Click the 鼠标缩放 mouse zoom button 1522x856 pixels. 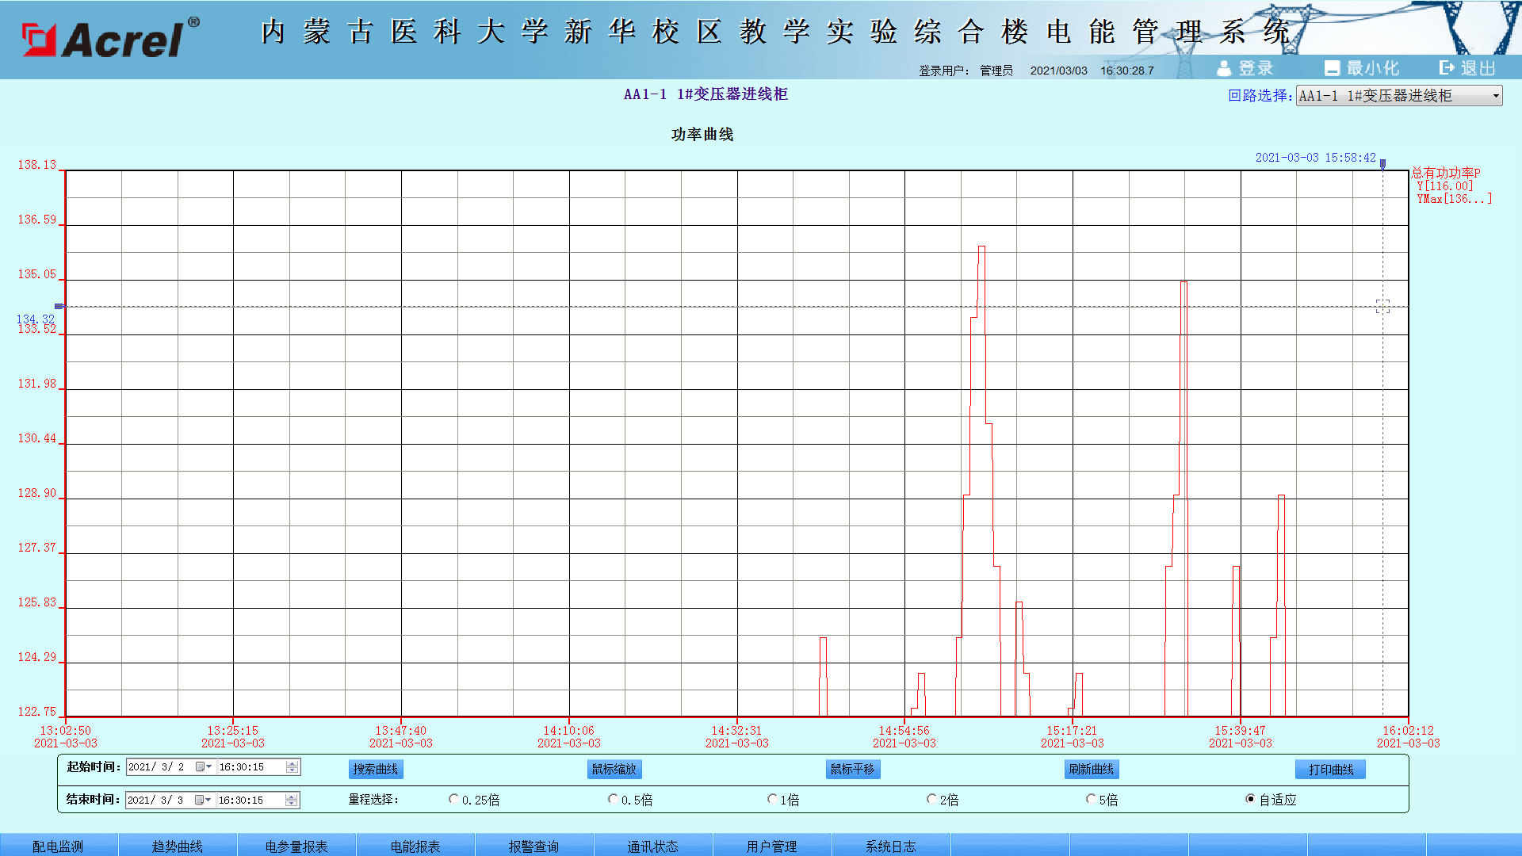click(614, 770)
